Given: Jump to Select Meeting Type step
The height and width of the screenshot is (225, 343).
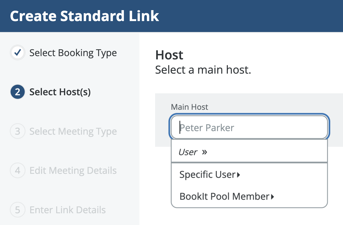Looking at the screenshot, I should tap(73, 131).
